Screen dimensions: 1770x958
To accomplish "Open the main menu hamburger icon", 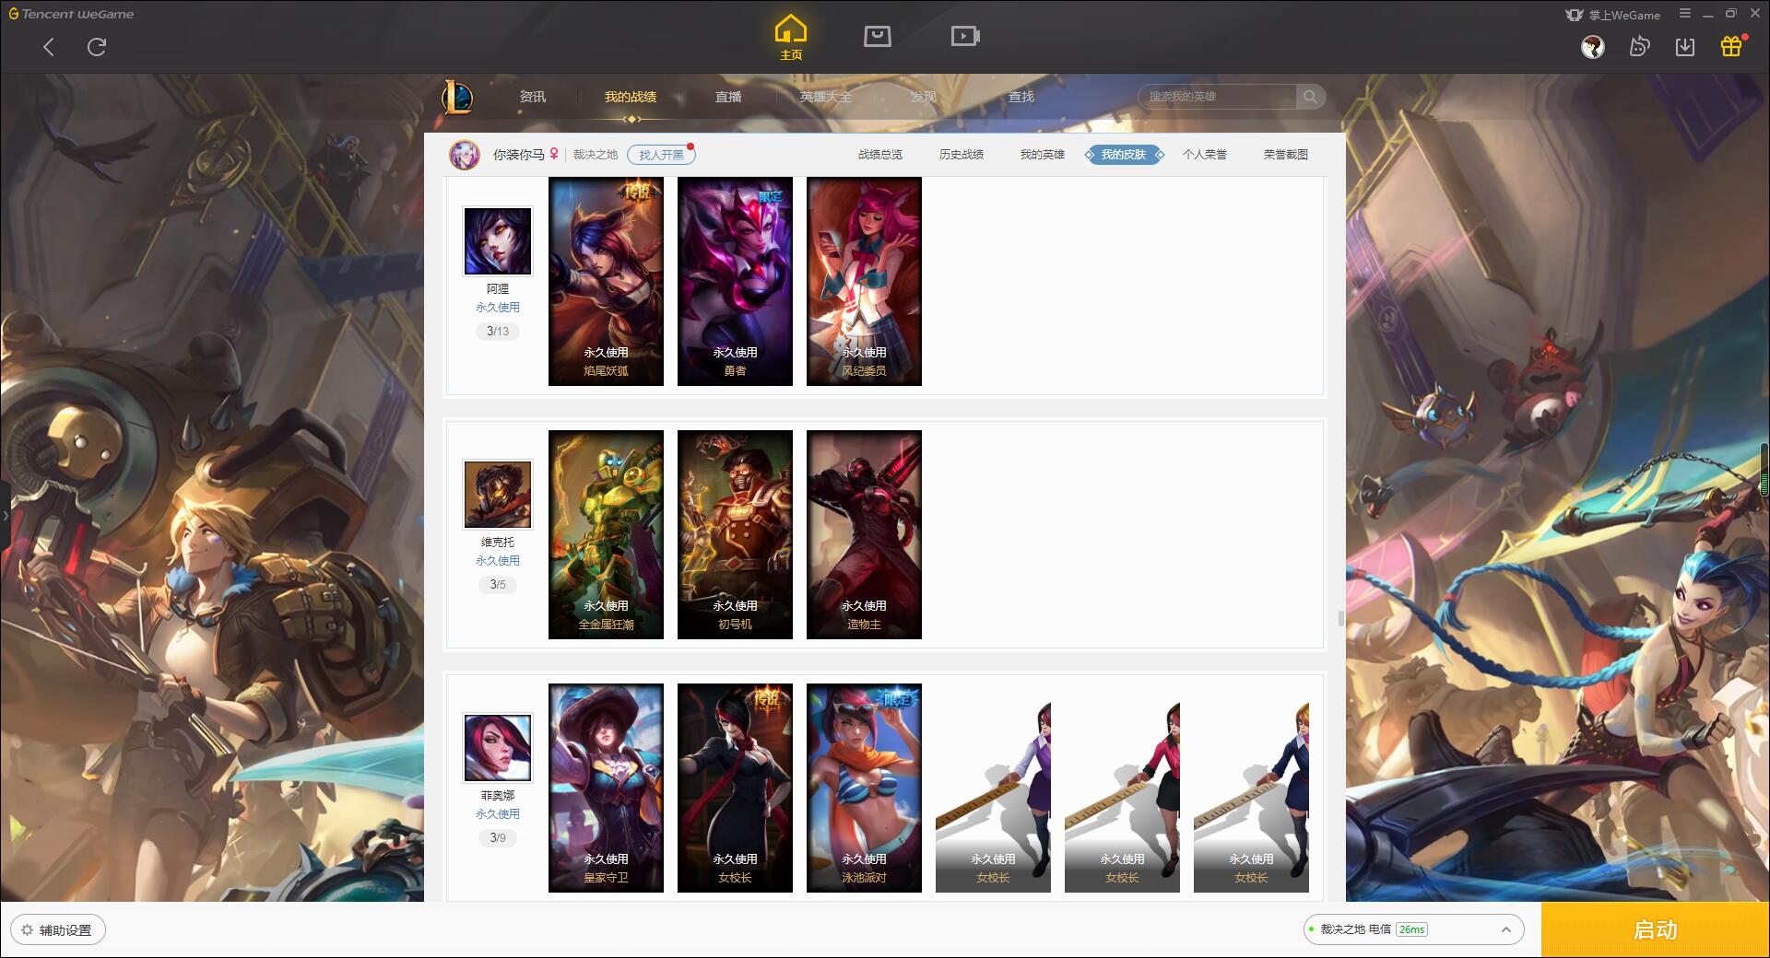I will [1685, 14].
